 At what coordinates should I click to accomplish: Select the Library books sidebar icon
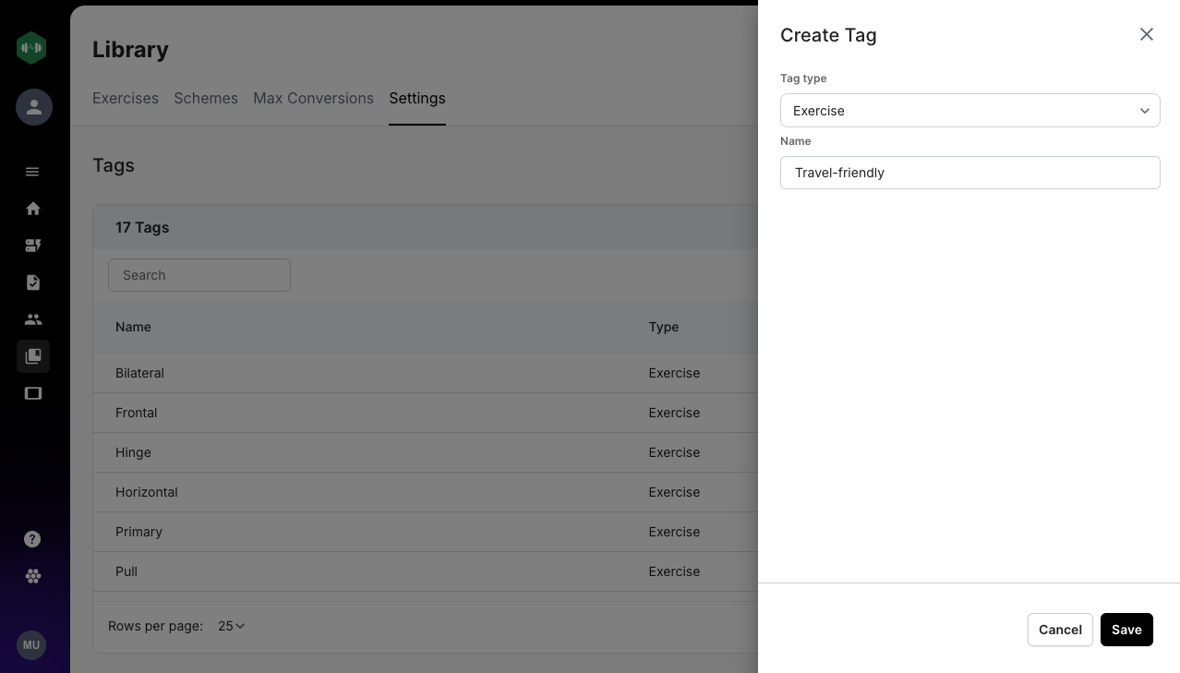click(33, 356)
